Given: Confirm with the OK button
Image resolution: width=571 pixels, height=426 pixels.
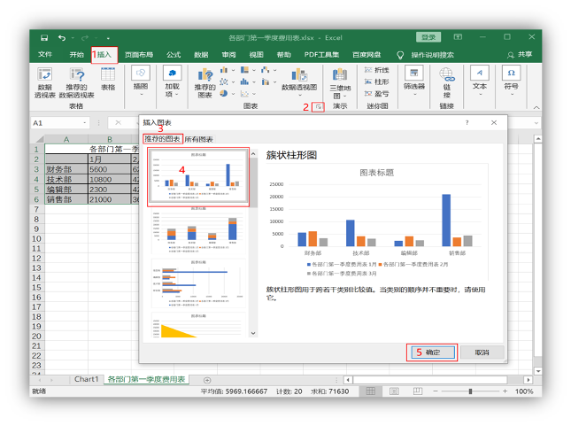Looking at the screenshot, I should [433, 352].
